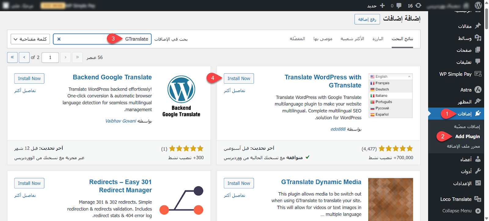The height and width of the screenshot is (221, 489).
Task: Click the GTranslate language list thumbnail
Action: click(x=391, y=96)
